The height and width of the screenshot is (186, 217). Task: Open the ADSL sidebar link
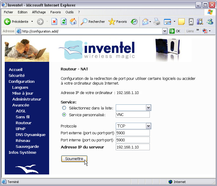21,111
